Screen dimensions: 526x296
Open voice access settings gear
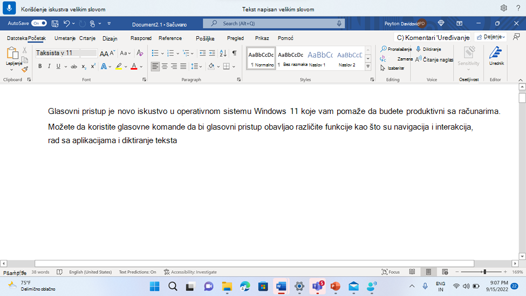coord(503,8)
